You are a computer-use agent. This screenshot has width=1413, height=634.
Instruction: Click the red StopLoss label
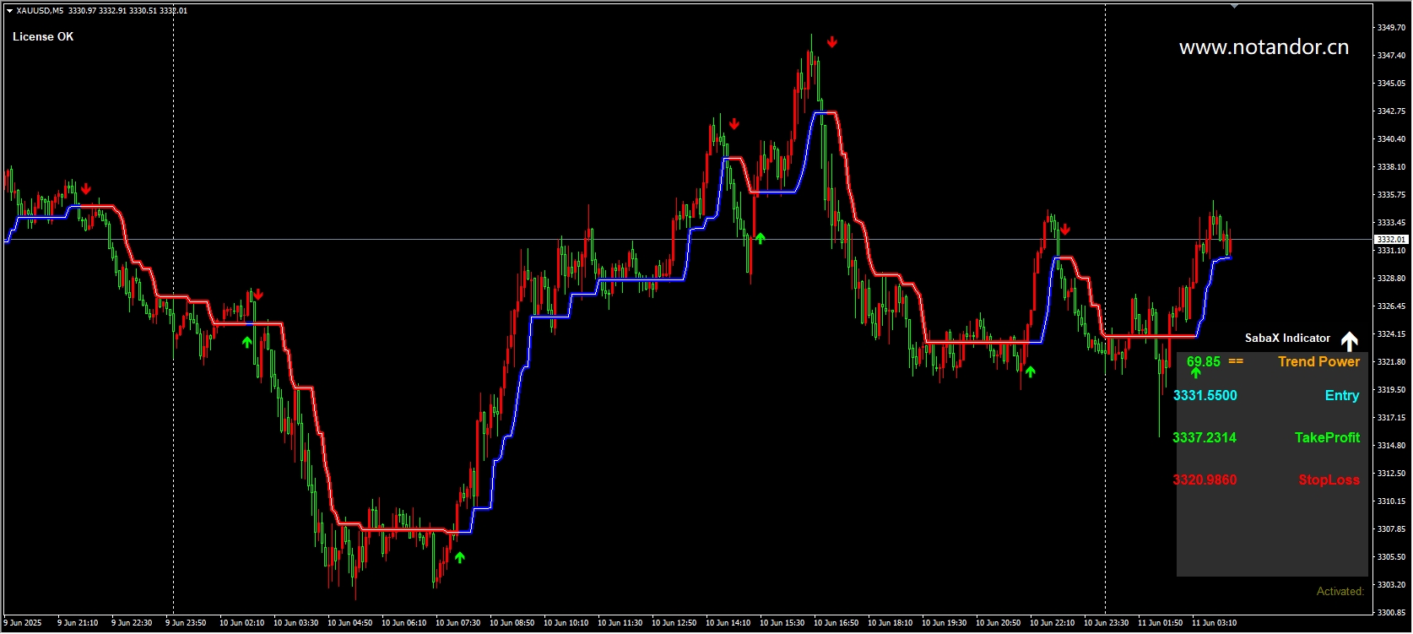pyautogui.click(x=1329, y=480)
